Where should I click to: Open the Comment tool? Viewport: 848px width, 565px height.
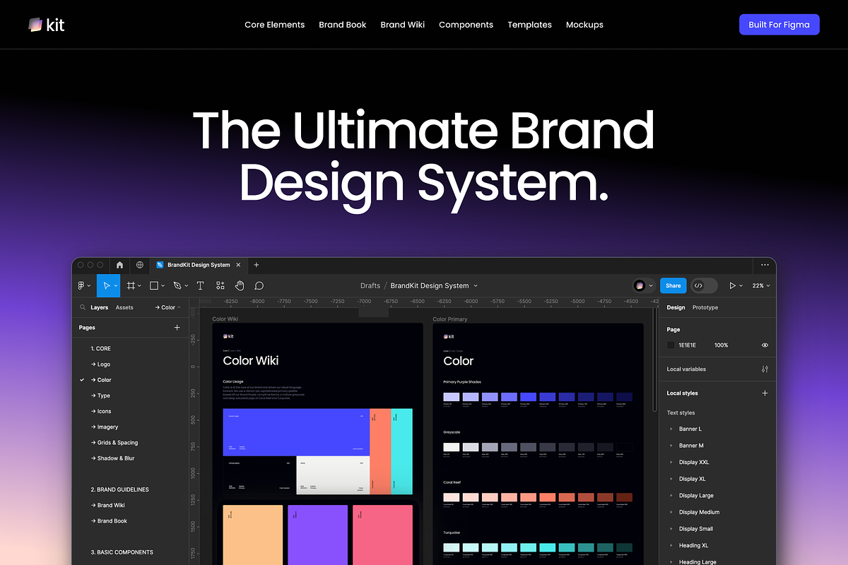(x=259, y=285)
